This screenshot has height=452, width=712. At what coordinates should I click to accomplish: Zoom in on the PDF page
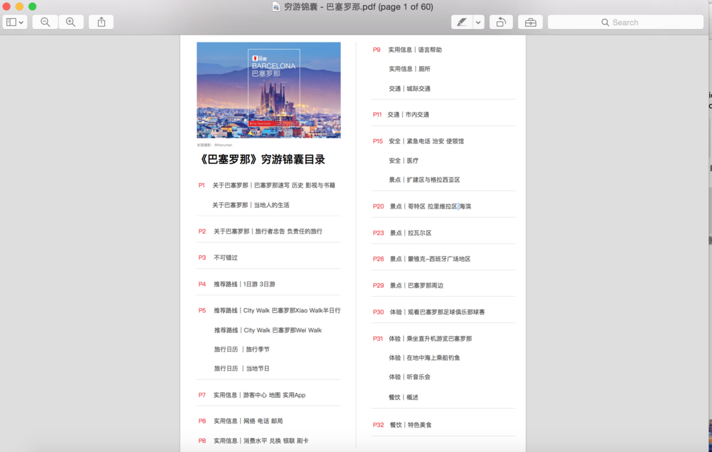[71, 22]
